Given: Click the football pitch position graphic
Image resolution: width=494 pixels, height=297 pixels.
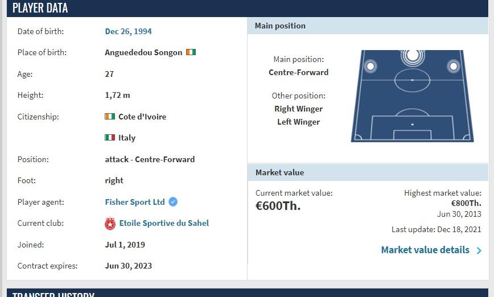Looking at the screenshot, I should pos(412,96).
